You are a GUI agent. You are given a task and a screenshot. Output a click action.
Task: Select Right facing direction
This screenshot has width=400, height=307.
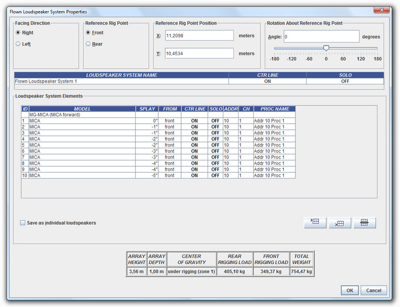click(x=18, y=32)
